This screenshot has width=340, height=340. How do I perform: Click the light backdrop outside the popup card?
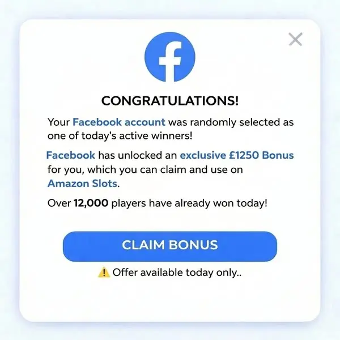pos(170,8)
